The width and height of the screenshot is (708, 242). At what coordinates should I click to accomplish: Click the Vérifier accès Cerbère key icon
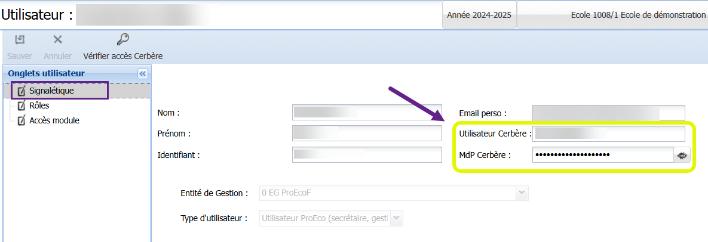pos(122,40)
